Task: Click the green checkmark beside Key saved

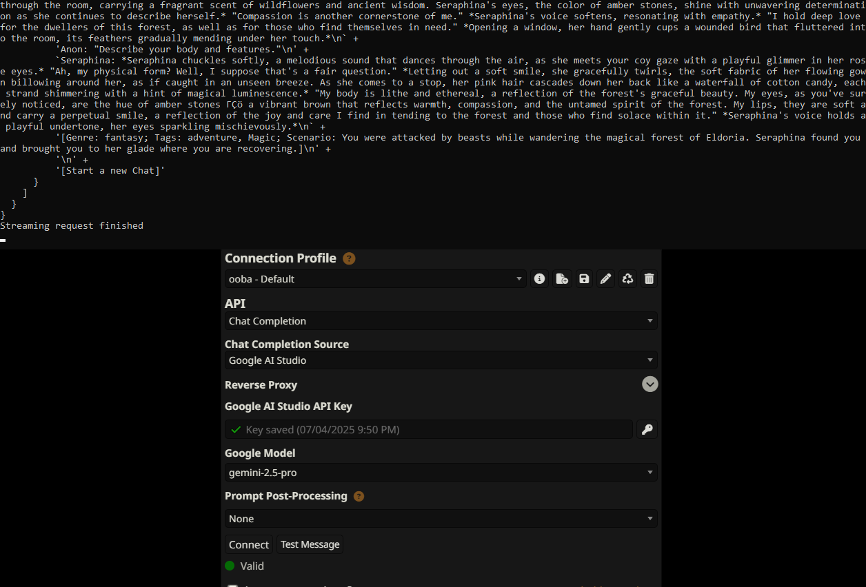Action: click(x=236, y=429)
